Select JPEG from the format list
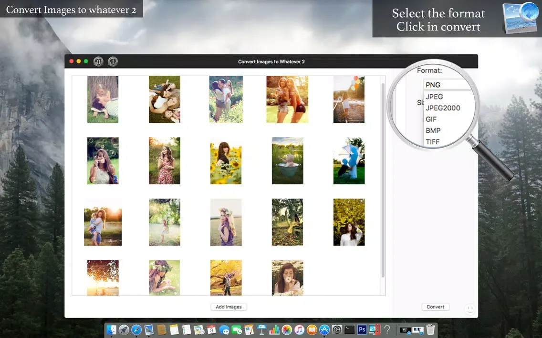This screenshot has height=338, width=542. (x=434, y=96)
